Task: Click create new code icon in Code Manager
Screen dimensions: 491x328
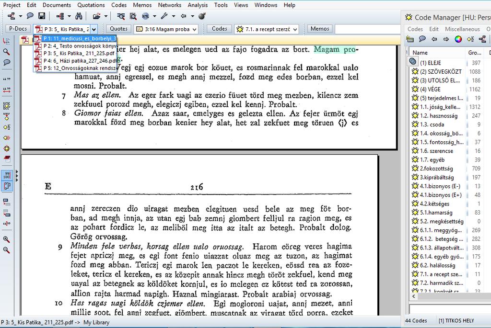Action: tap(409, 39)
